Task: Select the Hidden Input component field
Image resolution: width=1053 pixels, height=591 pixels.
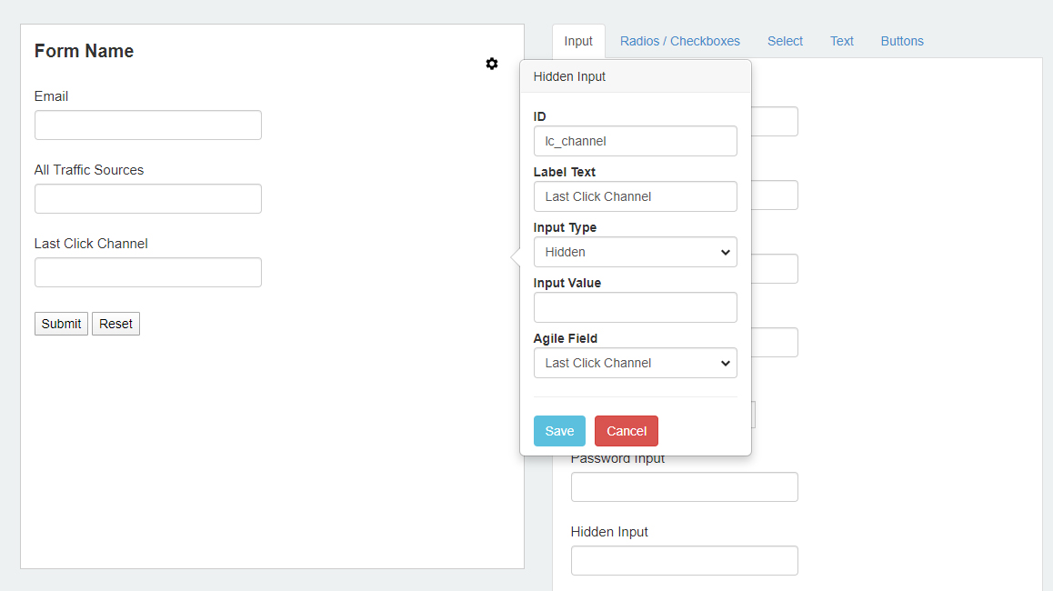Action: tap(685, 561)
